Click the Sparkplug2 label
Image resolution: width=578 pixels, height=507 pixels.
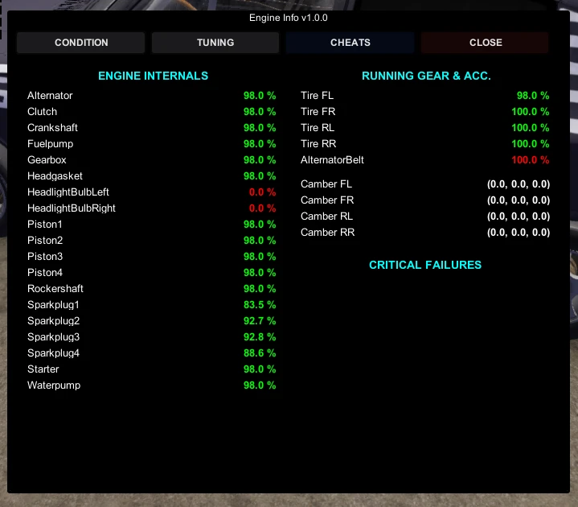[x=53, y=321]
